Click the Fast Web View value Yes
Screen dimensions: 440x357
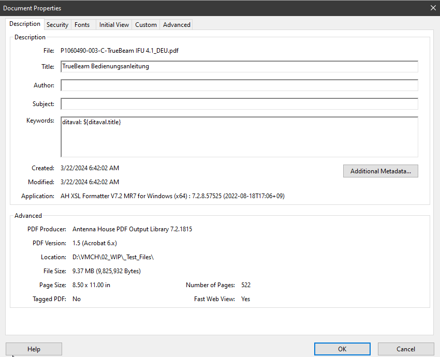click(x=245, y=299)
